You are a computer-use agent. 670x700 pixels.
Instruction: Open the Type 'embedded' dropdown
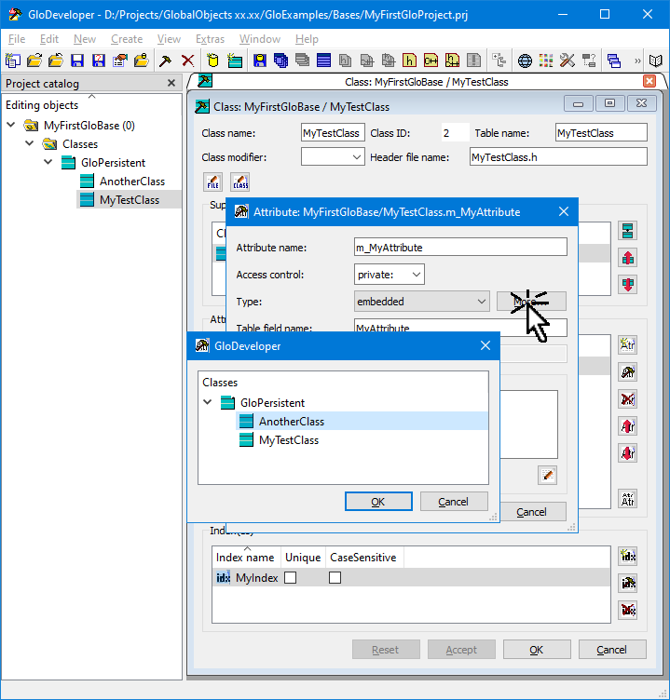click(421, 302)
